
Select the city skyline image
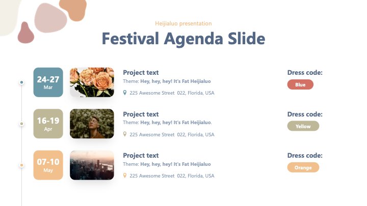92,165
